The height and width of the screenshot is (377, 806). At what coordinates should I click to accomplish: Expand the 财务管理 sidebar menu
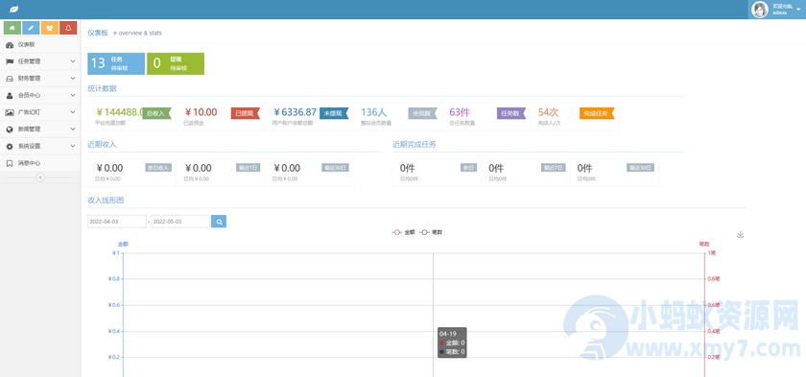(40, 78)
